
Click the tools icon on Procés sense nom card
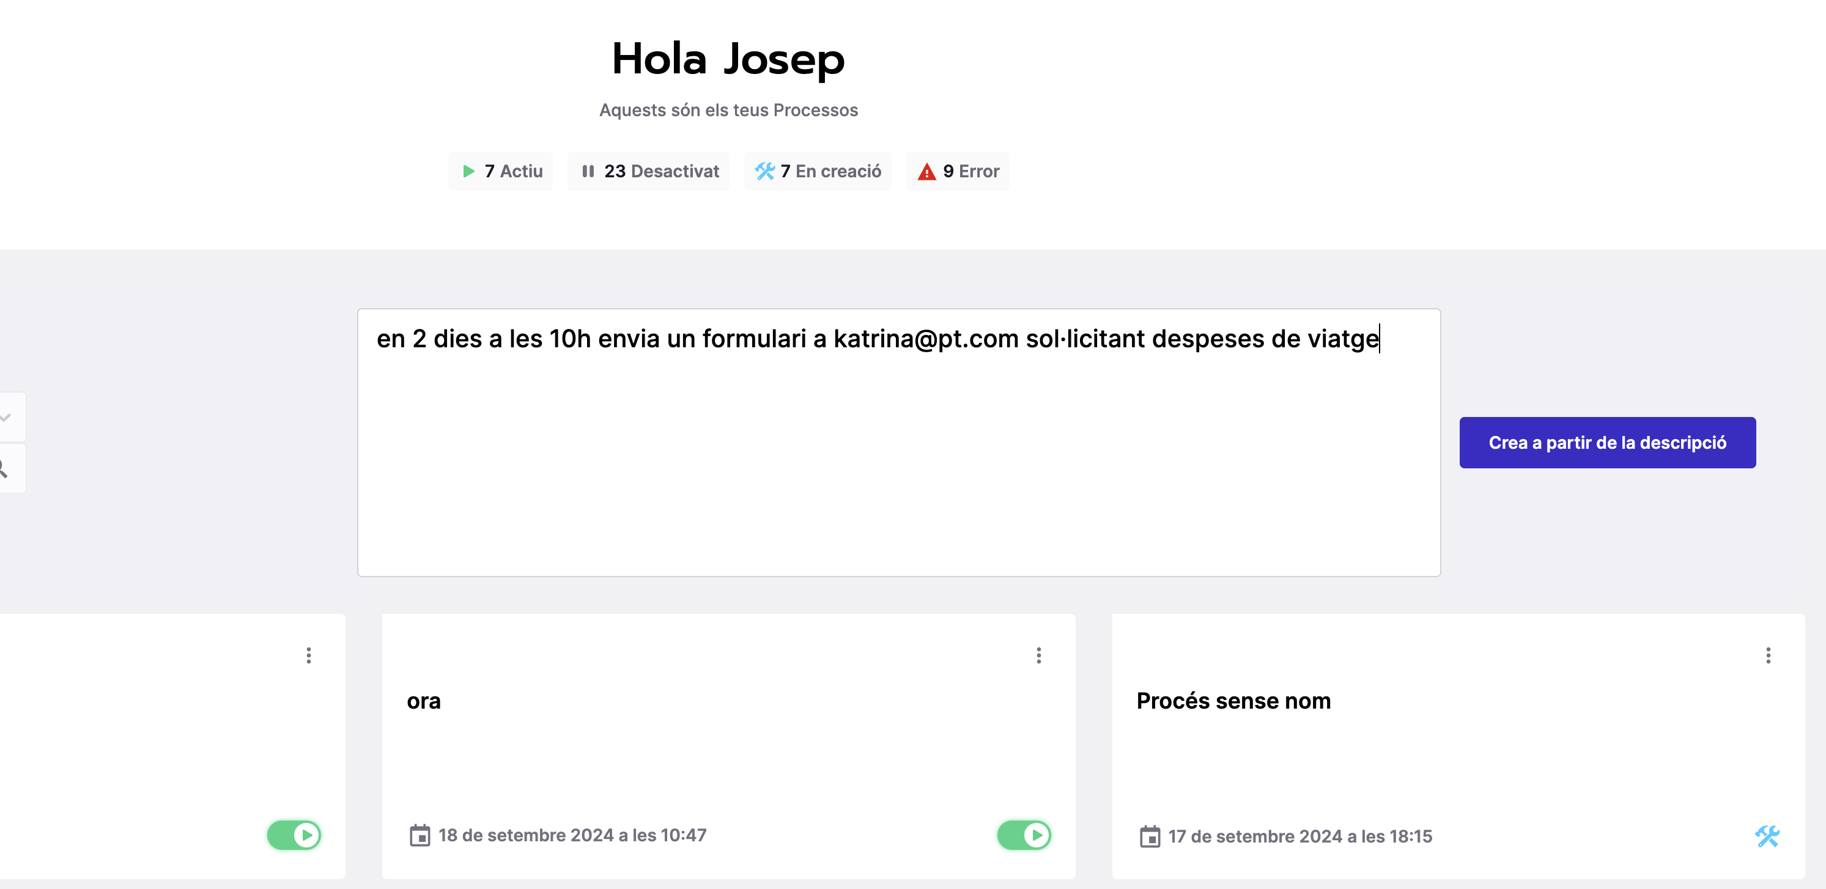[x=1767, y=836]
